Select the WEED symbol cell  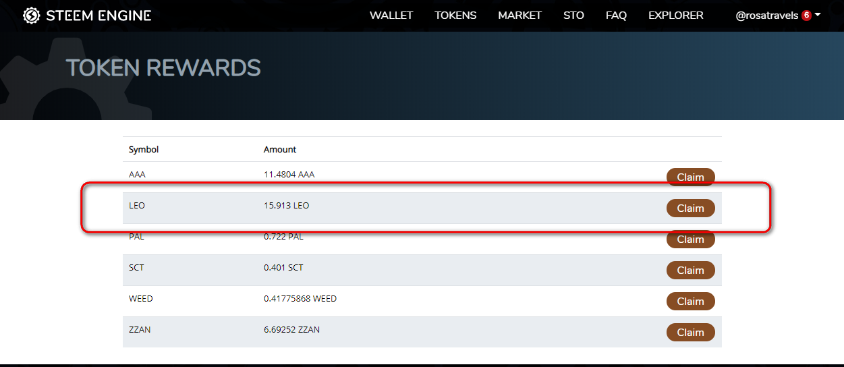(x=141, y=299)
